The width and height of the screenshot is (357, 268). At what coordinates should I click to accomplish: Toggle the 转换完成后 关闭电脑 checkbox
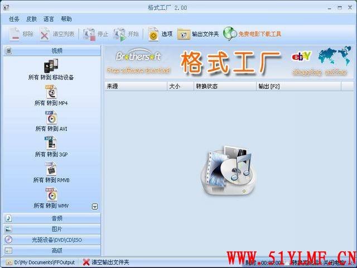click(x=288, y=262)
